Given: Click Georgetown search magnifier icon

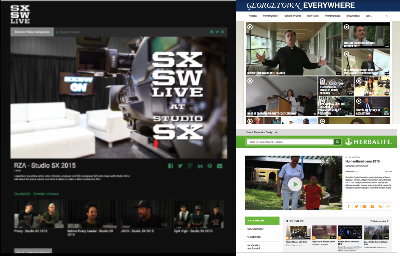Looking at the screenshot, I should tap(386, 16).
